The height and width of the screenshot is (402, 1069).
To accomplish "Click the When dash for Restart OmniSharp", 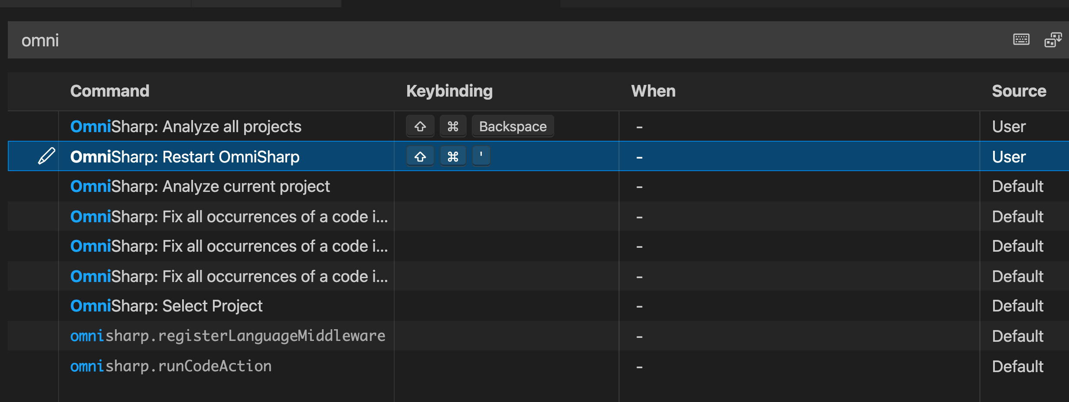I will [639, 157].
